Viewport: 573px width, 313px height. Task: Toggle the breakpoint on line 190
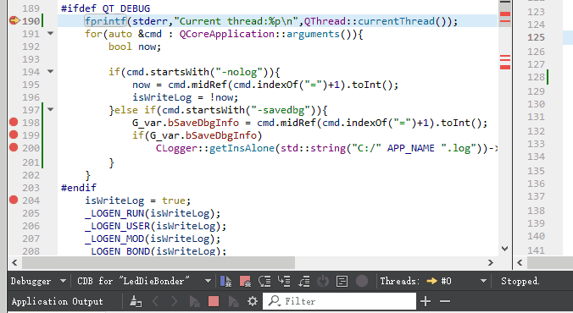[14, 21]
